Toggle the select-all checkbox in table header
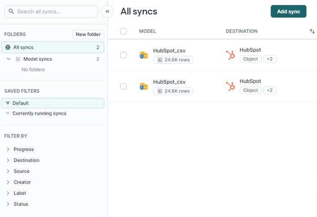Viewport: 317px width, 217px height. (x=123, y=31)
